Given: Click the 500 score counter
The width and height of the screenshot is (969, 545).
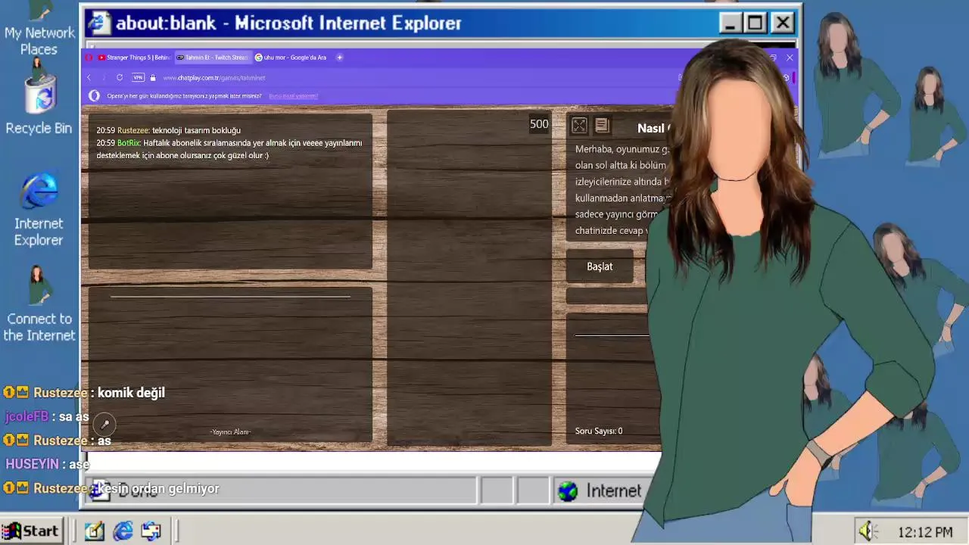Looking at the screenshot, I should 539,124.
